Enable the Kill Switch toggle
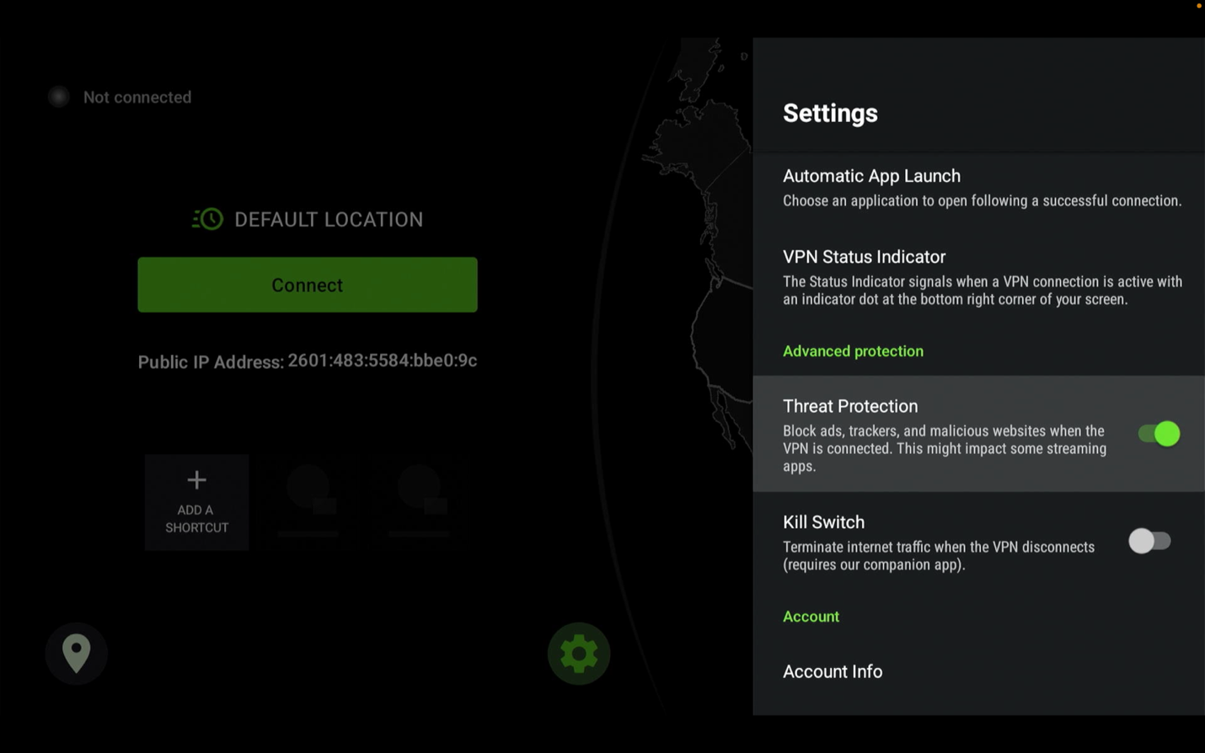Image resolution: width=1205 pixels, height=753 pixels. click(1150, 541)
